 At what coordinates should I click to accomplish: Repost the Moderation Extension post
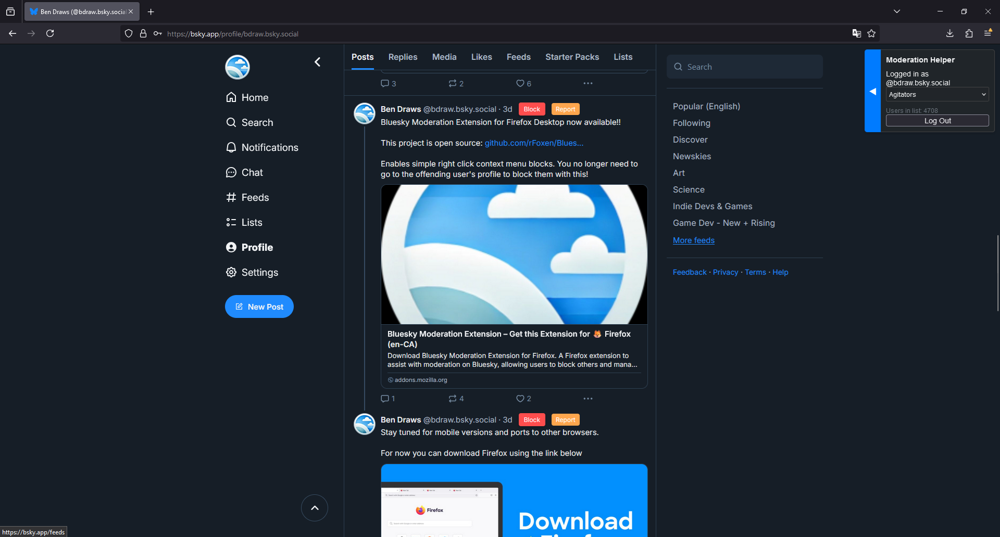tap(456, 399)
